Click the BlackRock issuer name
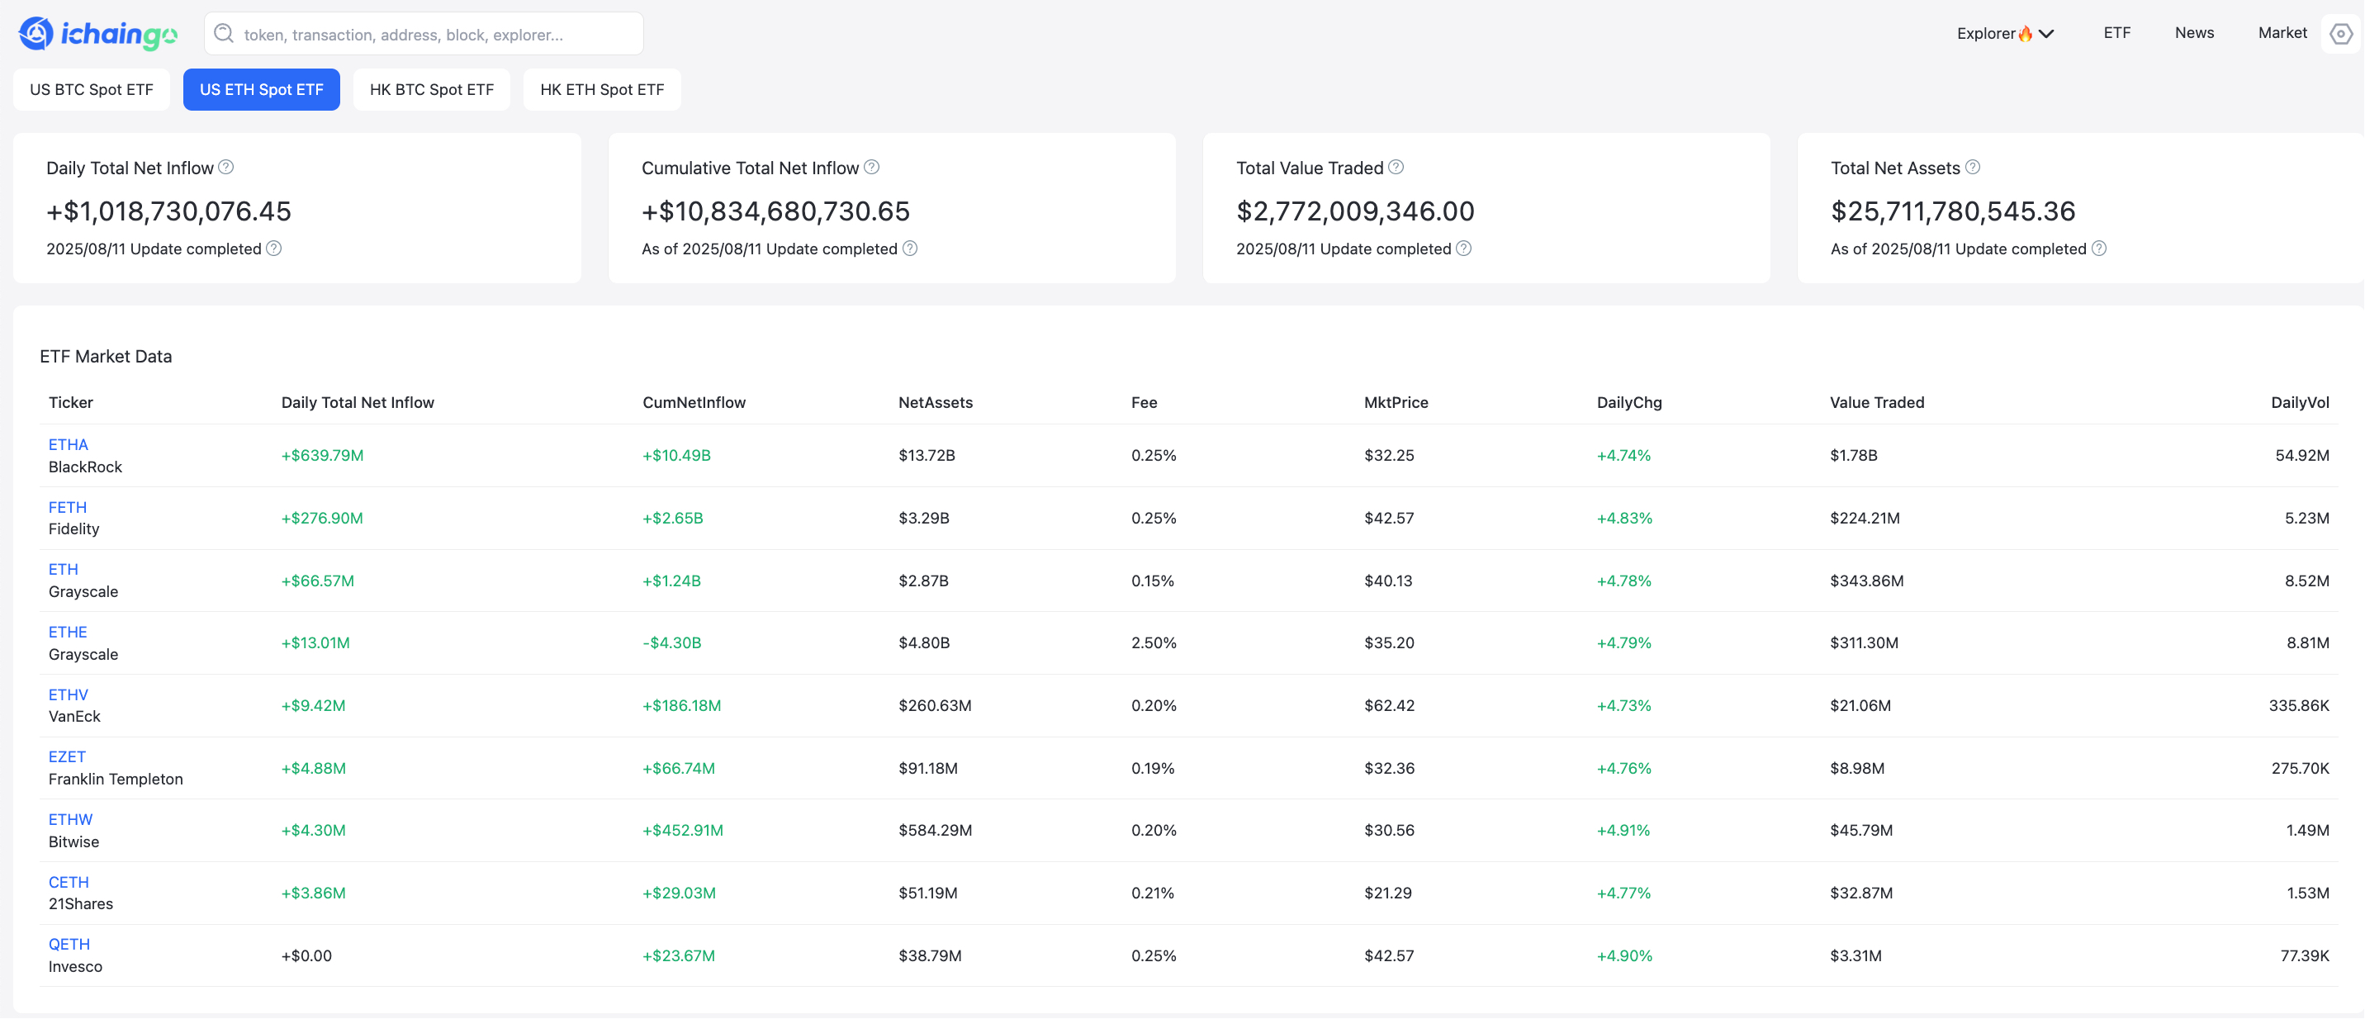Image resolution: width=2365 pixels, height=1019 pixels. (x=85, y=467)
